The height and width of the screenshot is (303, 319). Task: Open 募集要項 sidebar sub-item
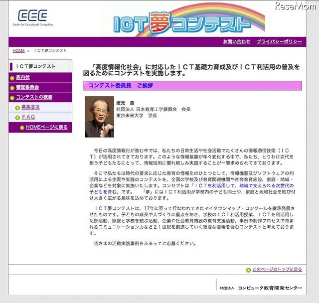30,107
